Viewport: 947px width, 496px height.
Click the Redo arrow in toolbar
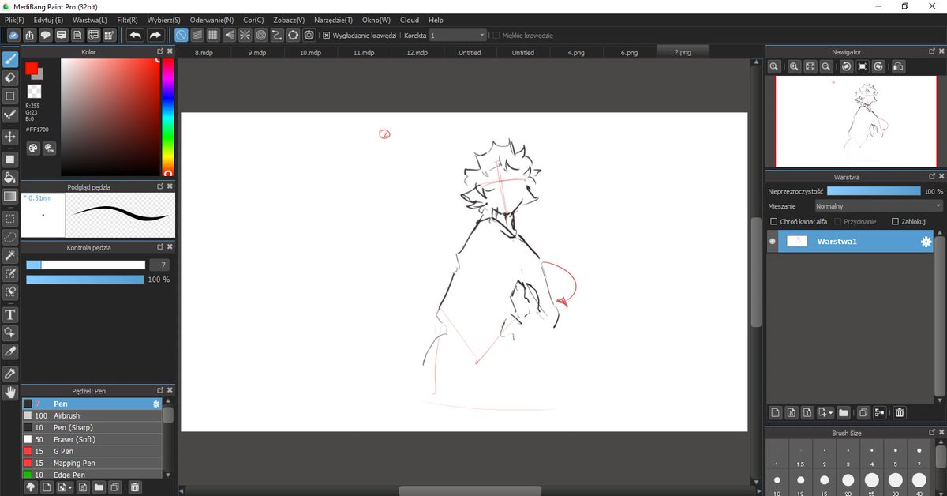point(155,35)
